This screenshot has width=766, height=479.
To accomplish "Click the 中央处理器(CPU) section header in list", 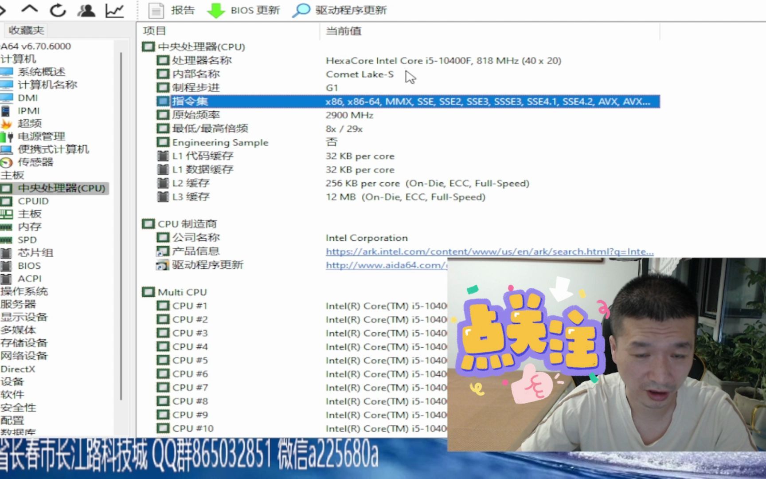I will (x=193, y=47).
